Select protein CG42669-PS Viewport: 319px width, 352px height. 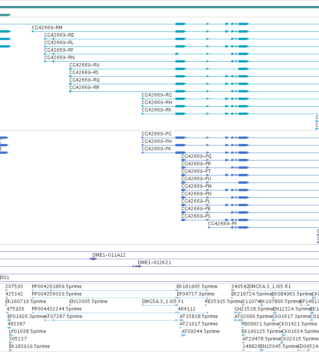point(196,216)
